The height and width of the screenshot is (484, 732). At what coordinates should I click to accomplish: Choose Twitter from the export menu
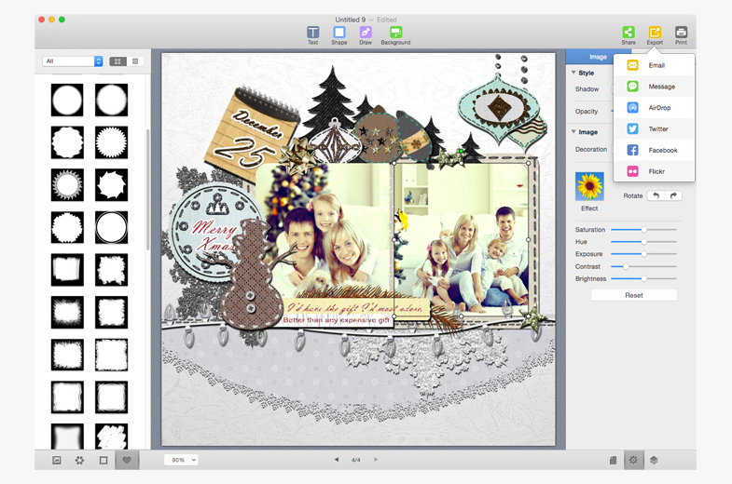coord(654,129)
